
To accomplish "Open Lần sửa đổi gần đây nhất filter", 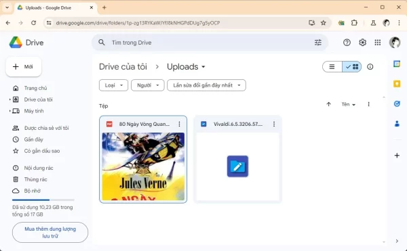I will coord(206,85).
